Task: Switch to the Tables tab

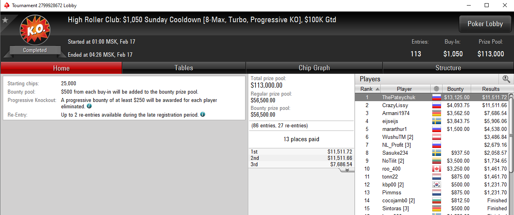Action: click(x=184, y=68)
